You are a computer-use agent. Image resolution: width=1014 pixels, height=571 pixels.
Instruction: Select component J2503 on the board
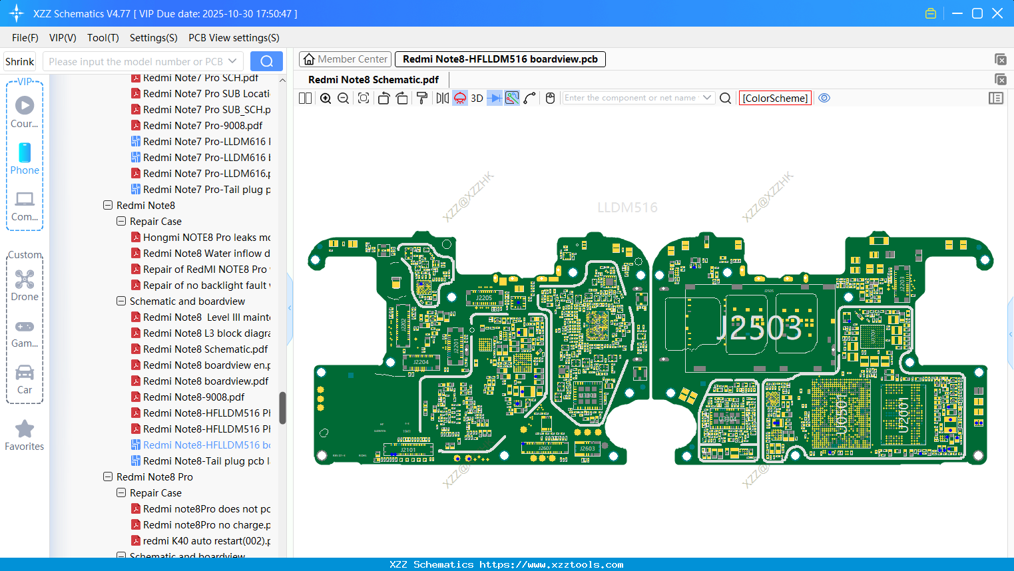tap(760, 328)
